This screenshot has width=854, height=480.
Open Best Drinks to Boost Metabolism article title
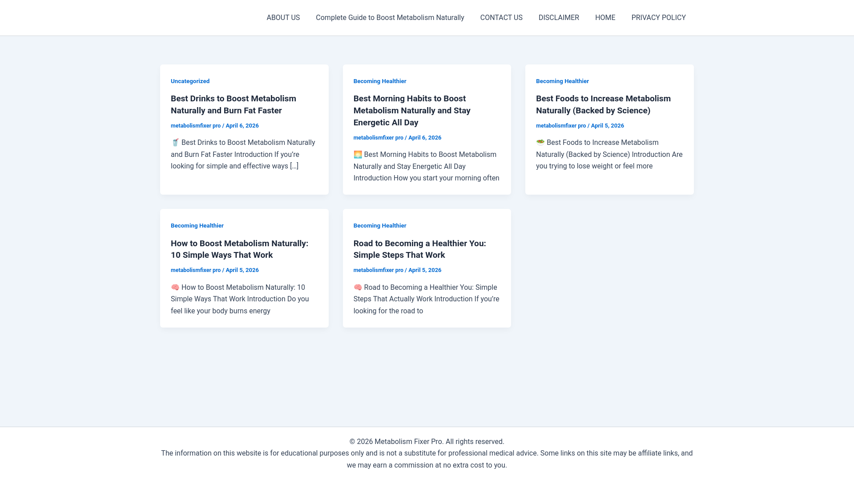233,104
